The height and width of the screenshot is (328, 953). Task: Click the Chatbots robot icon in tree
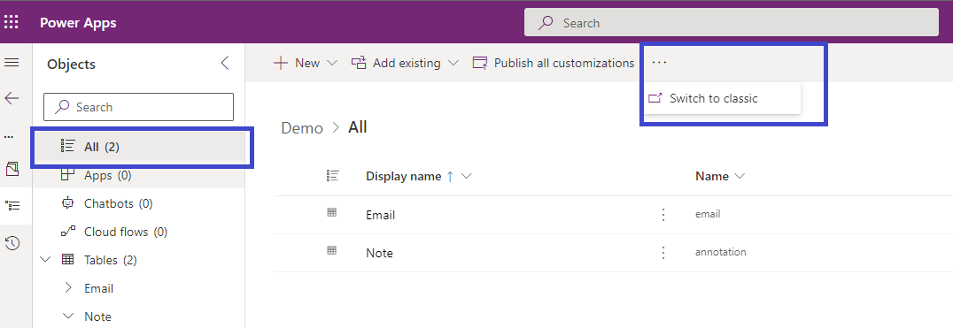tap(67, 203)
